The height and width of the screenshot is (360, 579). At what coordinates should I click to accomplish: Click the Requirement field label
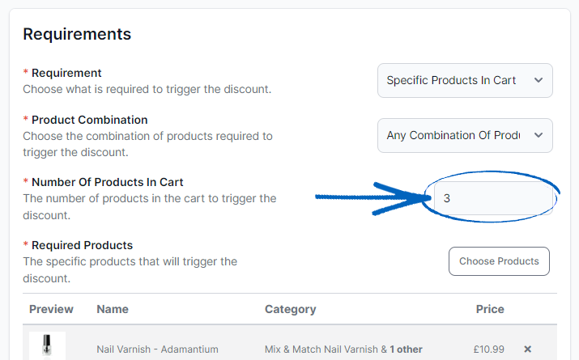[x=66, y=73]
